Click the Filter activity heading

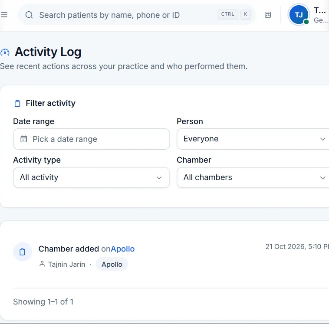point(51,103)
